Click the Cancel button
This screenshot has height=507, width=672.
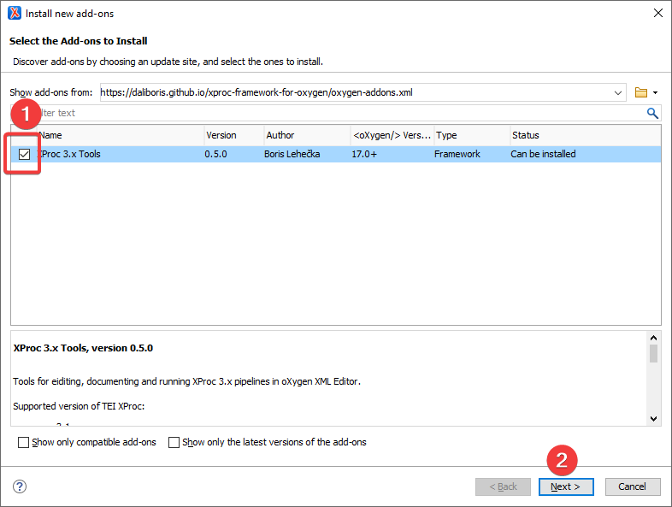click(633, 486)
